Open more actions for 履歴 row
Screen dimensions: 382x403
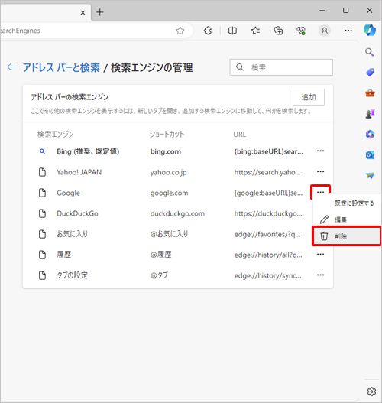(x=320, y=255)
